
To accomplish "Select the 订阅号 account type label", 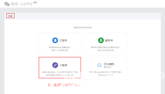I will pyautogui.click(x=63, y=40).
